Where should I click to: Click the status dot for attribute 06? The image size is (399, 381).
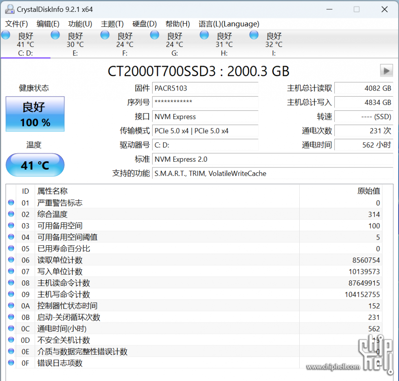[x=11, y=260]
